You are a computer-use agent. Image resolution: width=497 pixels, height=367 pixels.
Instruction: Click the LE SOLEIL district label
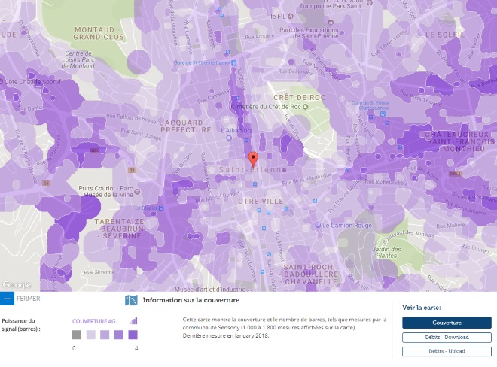445,35
